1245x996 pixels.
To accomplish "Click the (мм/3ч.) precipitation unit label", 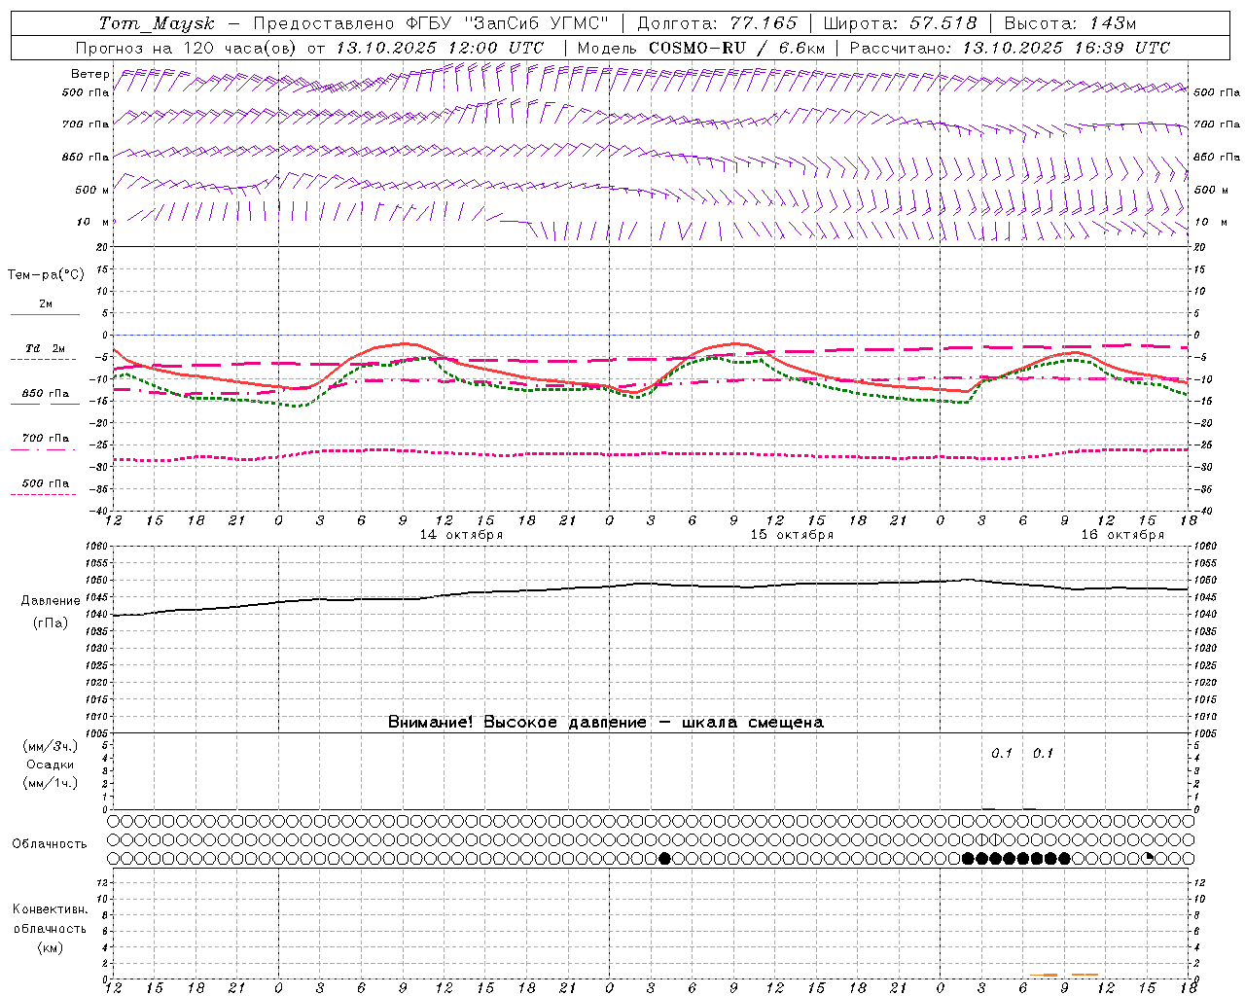I will [x=51, y=746].
